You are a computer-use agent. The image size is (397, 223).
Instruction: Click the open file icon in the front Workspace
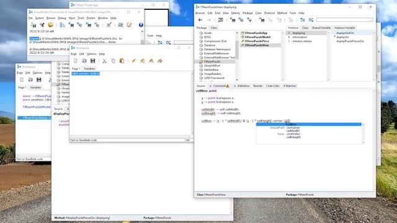84,61
